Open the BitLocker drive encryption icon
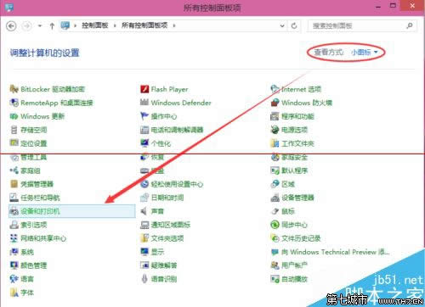This screenshot has width=425, height=307. point(14,89)
